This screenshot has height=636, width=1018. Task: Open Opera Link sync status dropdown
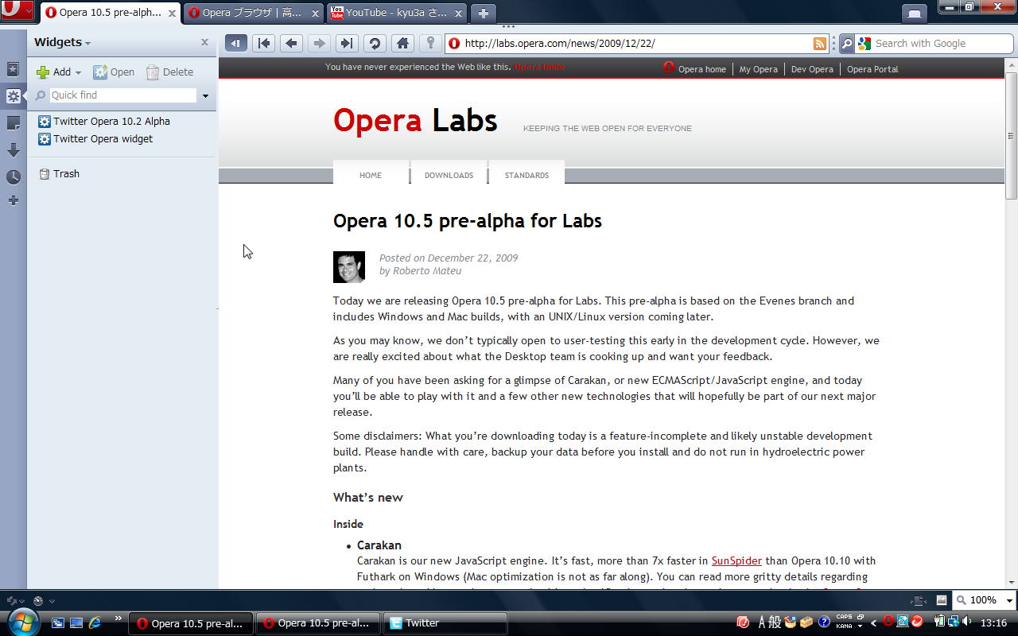[21, 600]
